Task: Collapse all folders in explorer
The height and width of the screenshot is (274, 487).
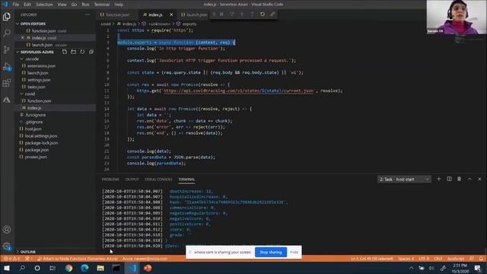Action: tap(91, 52)
